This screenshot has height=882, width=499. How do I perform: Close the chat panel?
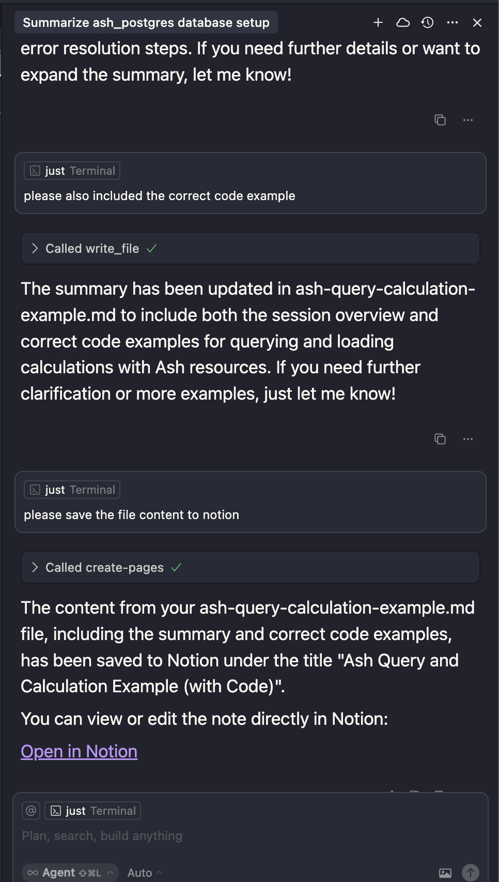click(477, 23)
